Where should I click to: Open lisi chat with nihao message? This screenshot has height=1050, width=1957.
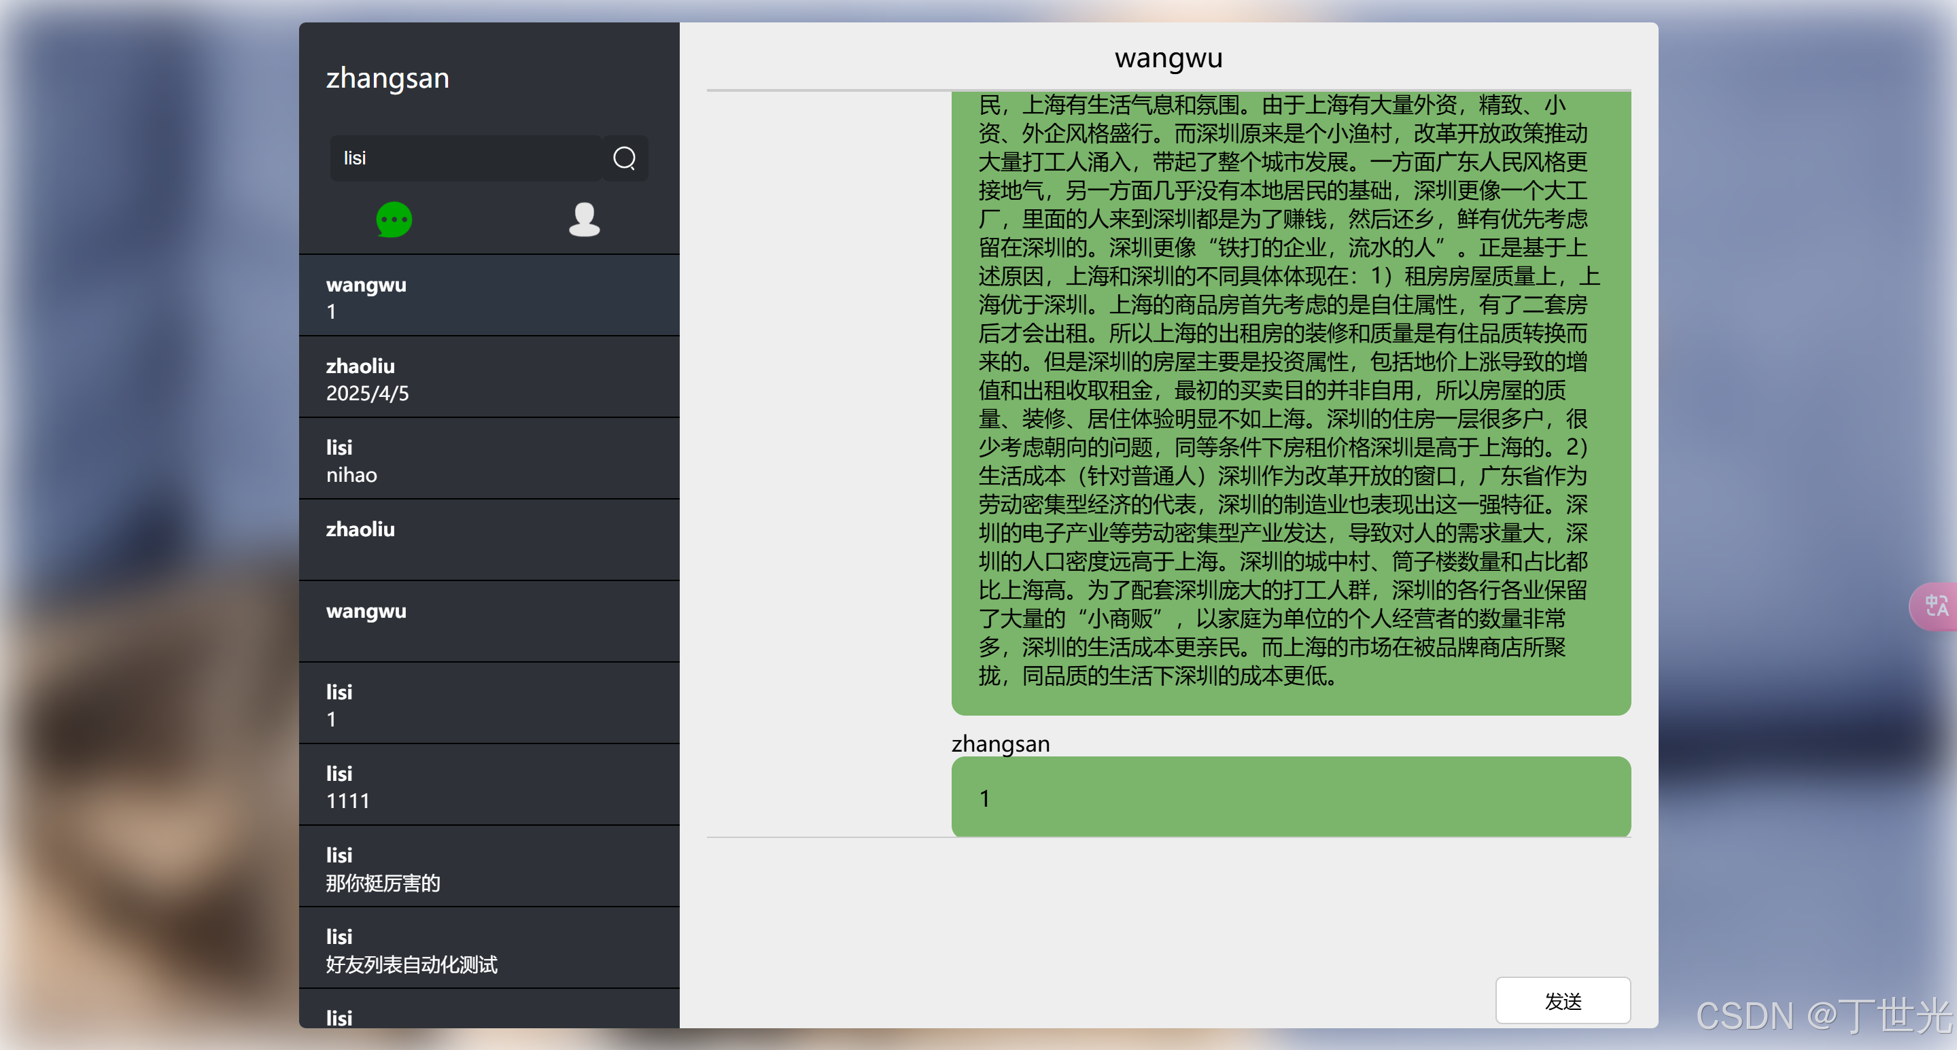489,459
